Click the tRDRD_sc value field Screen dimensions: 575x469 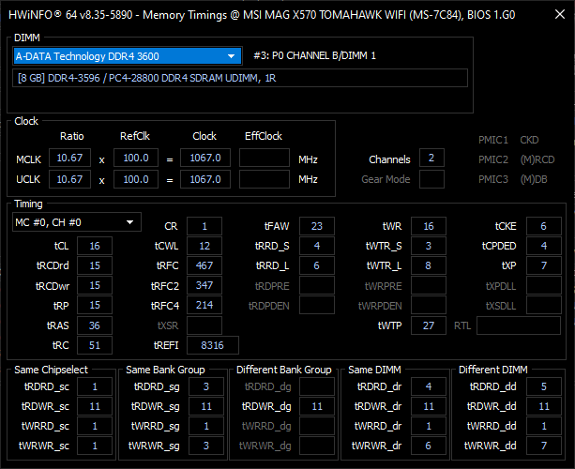point(95,386)
